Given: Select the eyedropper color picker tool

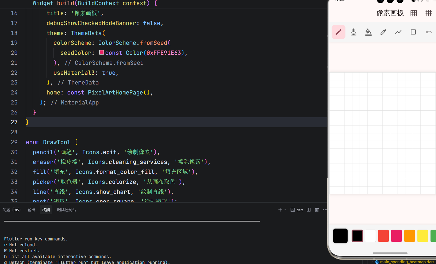Looking at the screenshot, I should point(383,32).
